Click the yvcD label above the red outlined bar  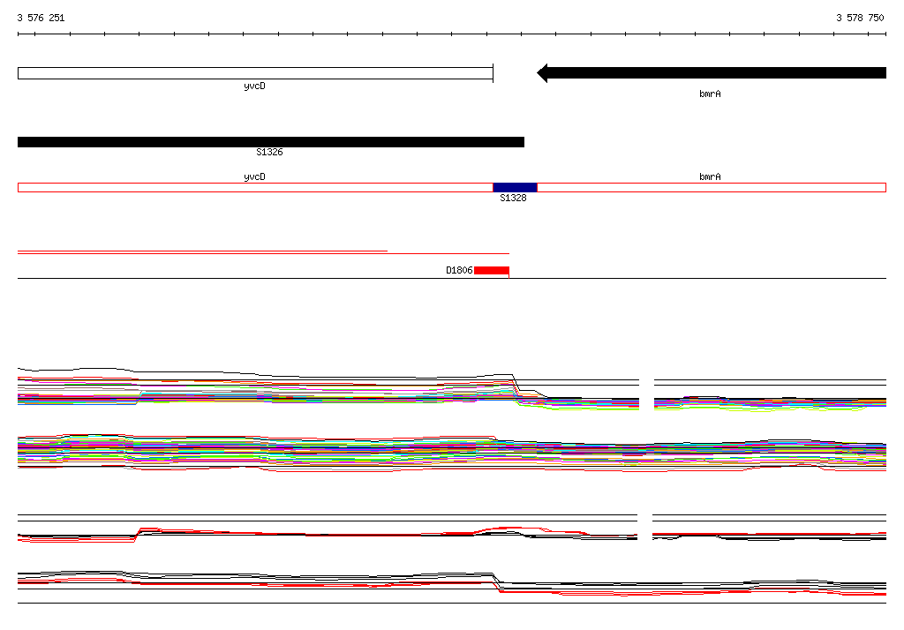click(x=254, y=176)
